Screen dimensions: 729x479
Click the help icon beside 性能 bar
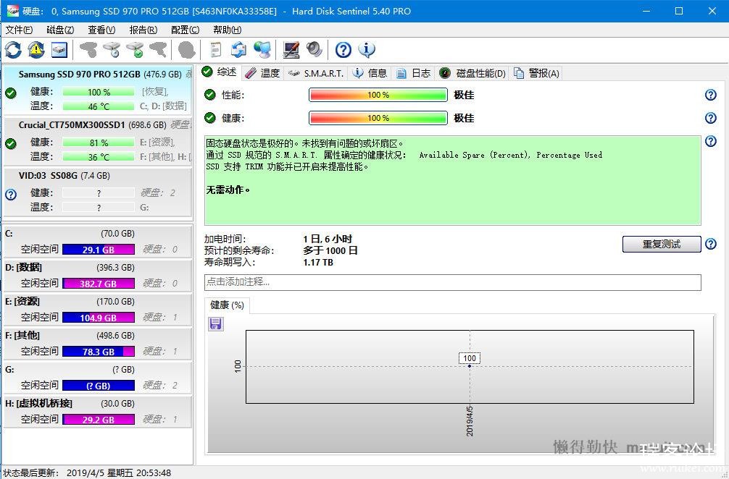click(710, 95)
